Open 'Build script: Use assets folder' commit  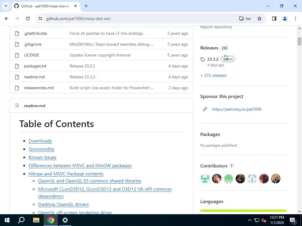(x=111, y=88)
